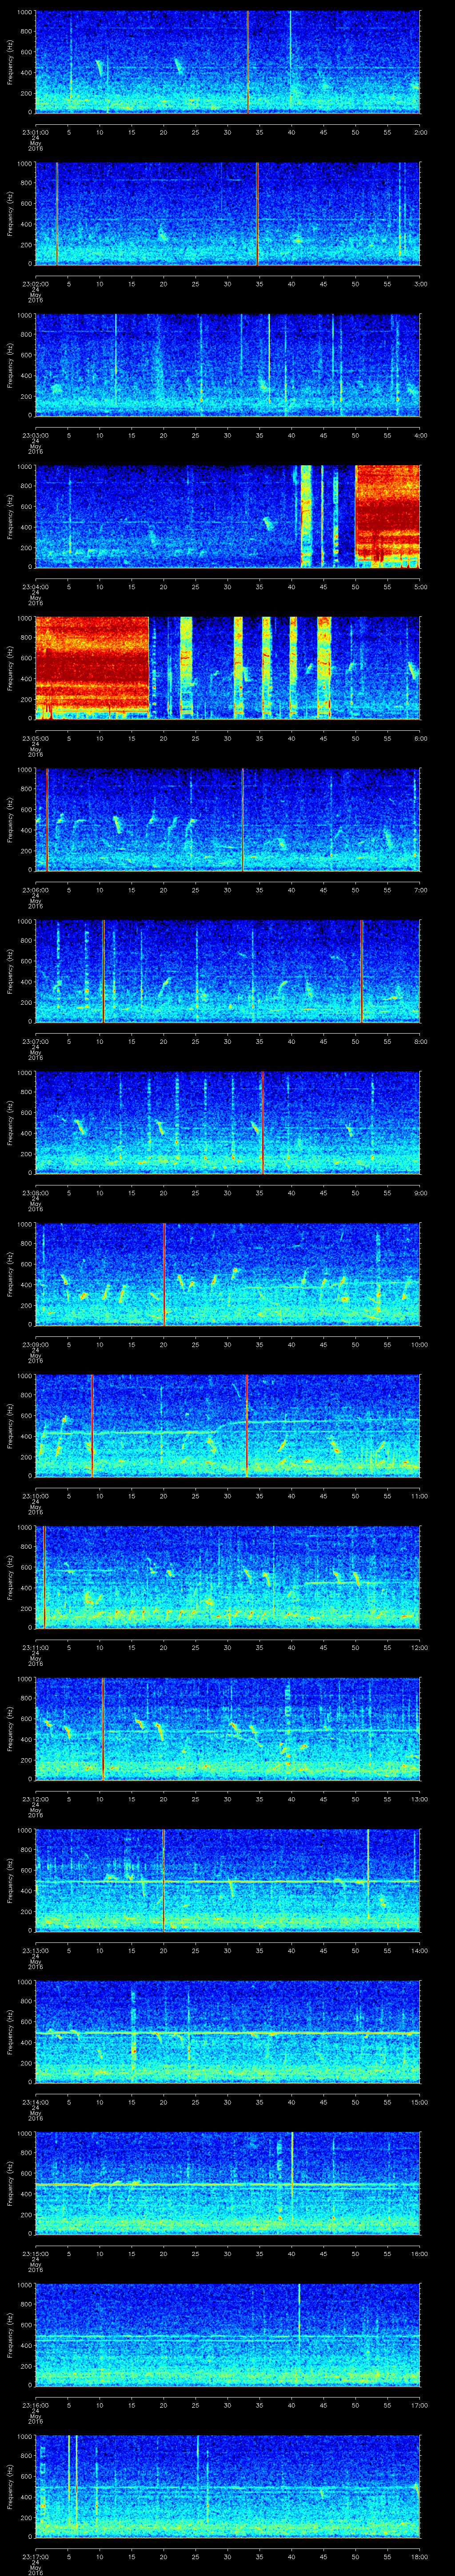Click the 7:00 end time label
Viewport: 455px width, 2576px height.
tap(420, 890)
